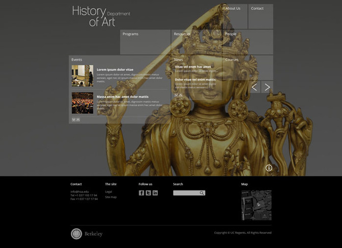
Task: Go to previous slide with left arrow
Action: pos(254,87)
